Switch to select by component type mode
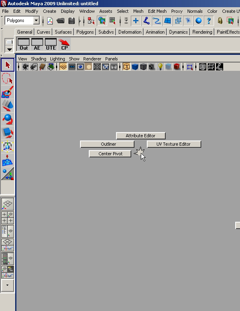240x311 pixels. tap(112, 21)
